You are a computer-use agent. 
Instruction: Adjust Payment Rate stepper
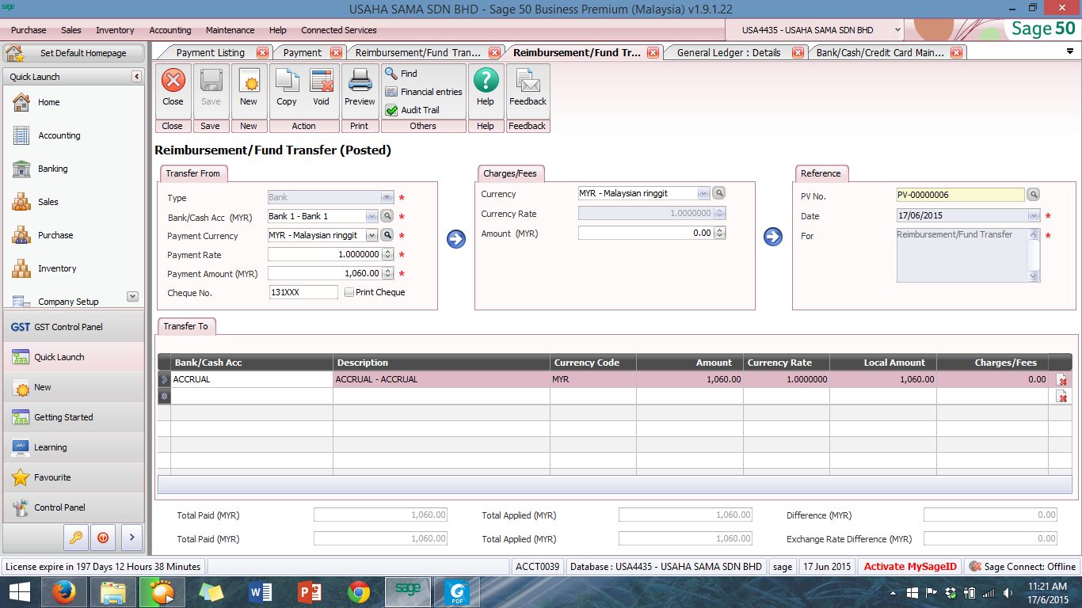[387, 255]
